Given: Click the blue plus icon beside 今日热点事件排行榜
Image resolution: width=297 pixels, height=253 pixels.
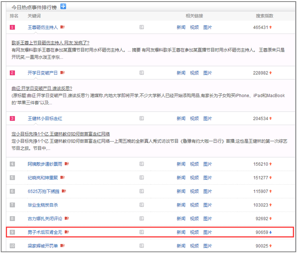Looking at the screenshot, I should pyautogui.click(x=63, y=6).
